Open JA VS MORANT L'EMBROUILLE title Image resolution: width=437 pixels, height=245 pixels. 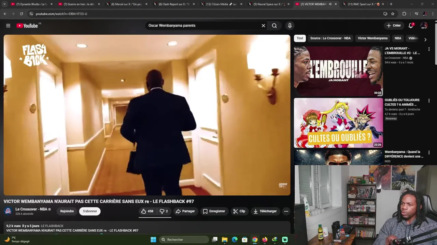click(402, 51)
